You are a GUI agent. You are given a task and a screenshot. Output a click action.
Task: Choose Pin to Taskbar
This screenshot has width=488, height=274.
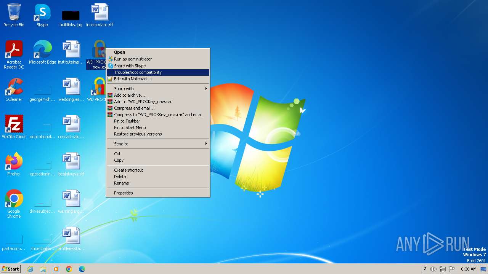(158, 121)
